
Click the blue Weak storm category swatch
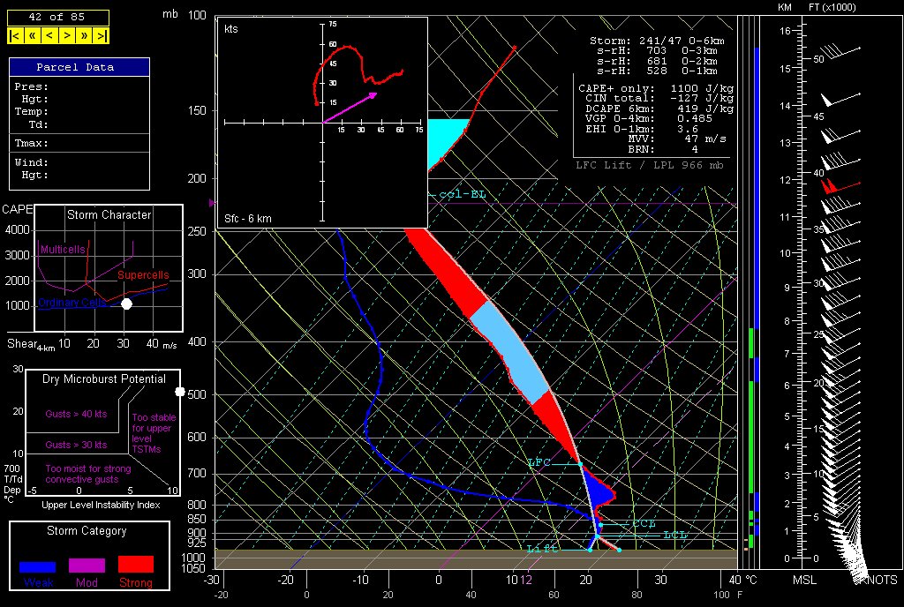tap(38, 566)
